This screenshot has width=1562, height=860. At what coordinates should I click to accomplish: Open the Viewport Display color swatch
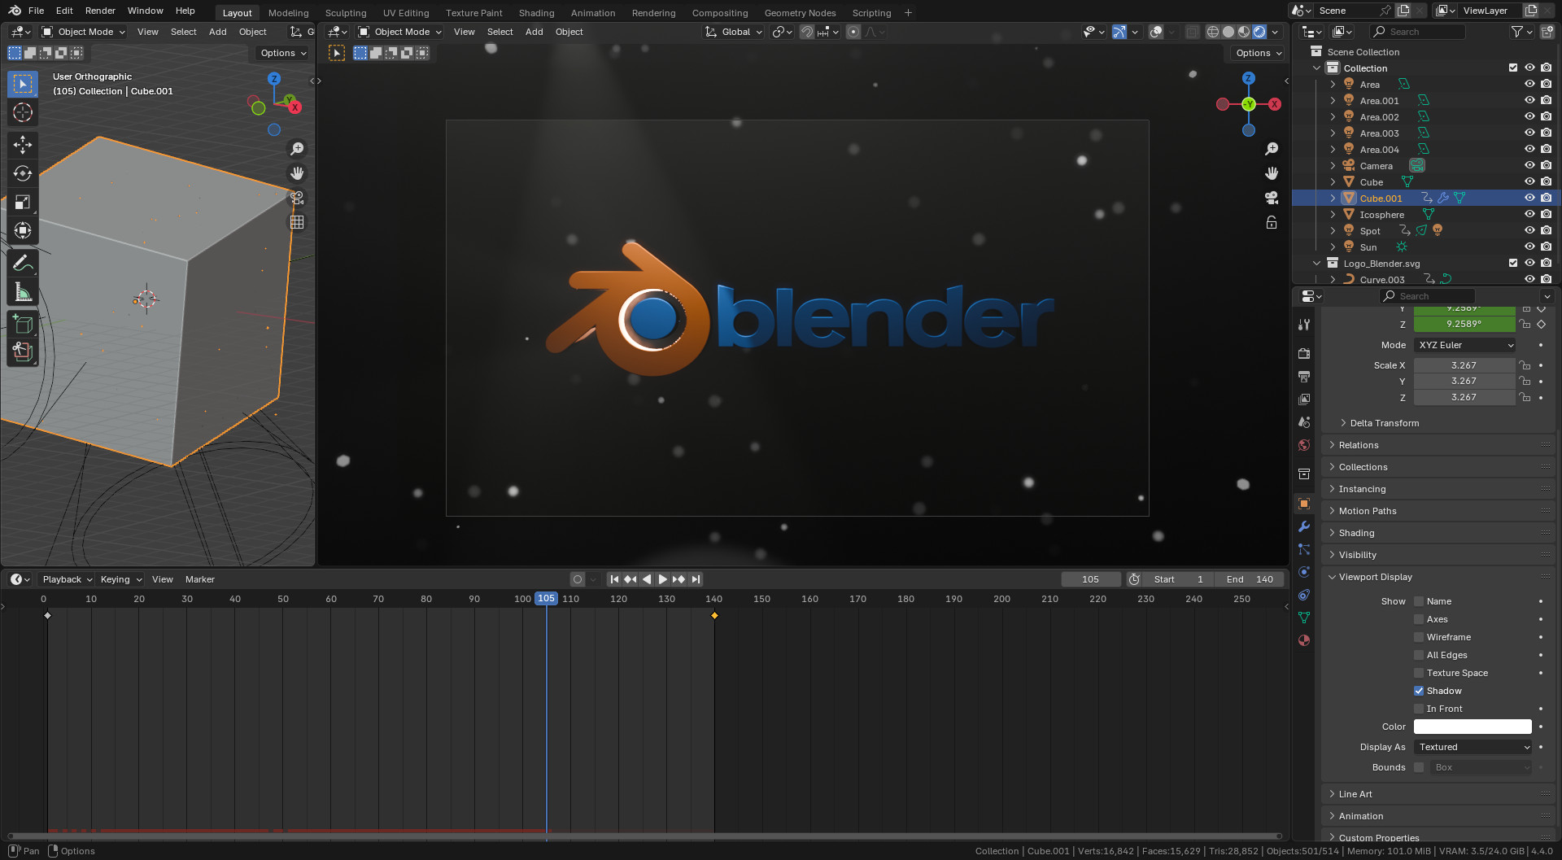click(1473, 727)
